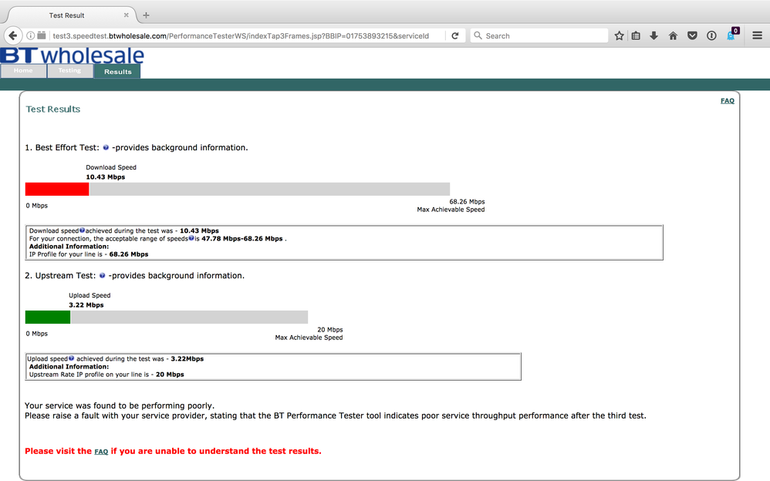This screenshot has width=770, height=481.
Task: Click 'Your service was found to be performing poorly'
Action: click(x=120, y=406)
